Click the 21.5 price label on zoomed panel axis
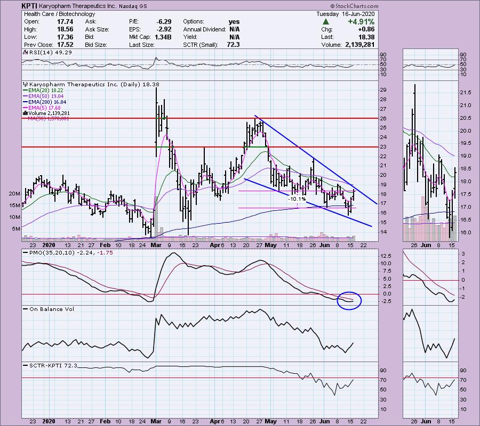The width and height of the screenshot is (480, 426). tap(465, 93)
